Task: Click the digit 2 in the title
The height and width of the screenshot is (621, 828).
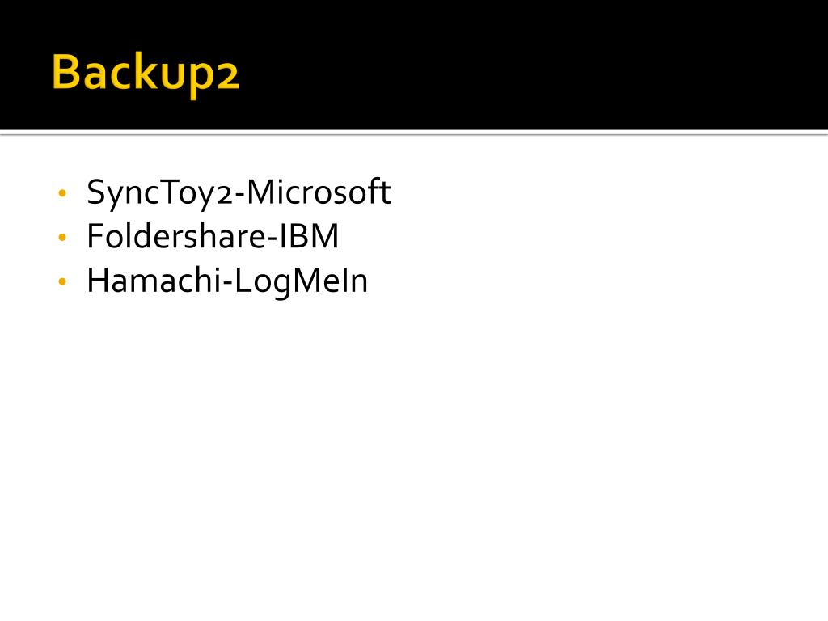Action: (x=228, y=77)
